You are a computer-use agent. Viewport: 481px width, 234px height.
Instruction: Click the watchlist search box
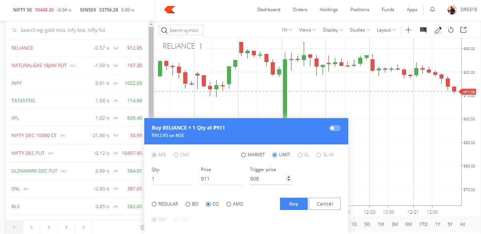[77, 30]
